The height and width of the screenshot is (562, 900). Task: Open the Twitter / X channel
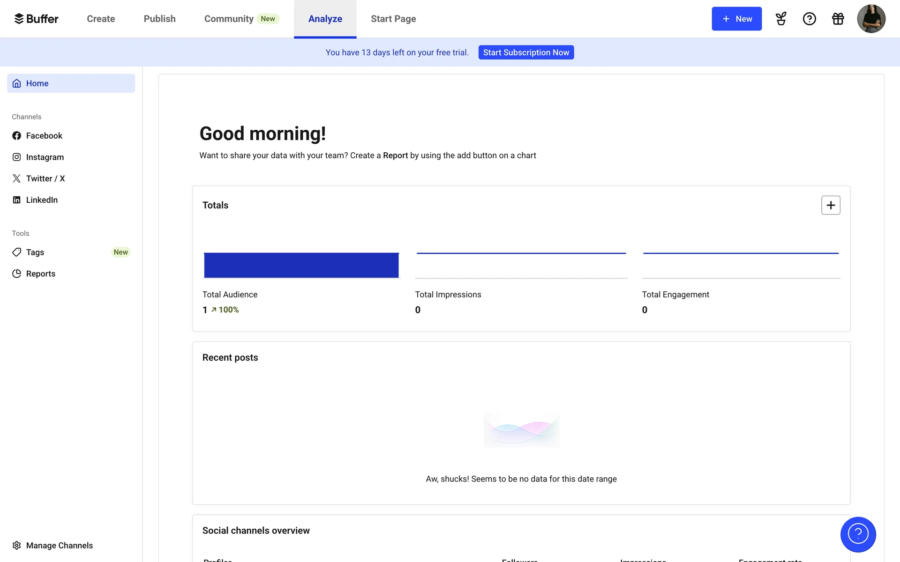point(45,178)
